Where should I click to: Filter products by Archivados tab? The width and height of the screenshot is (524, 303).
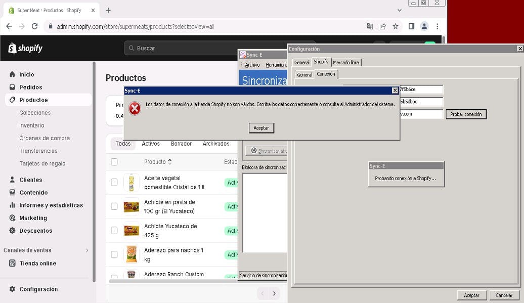coord(216,144)
